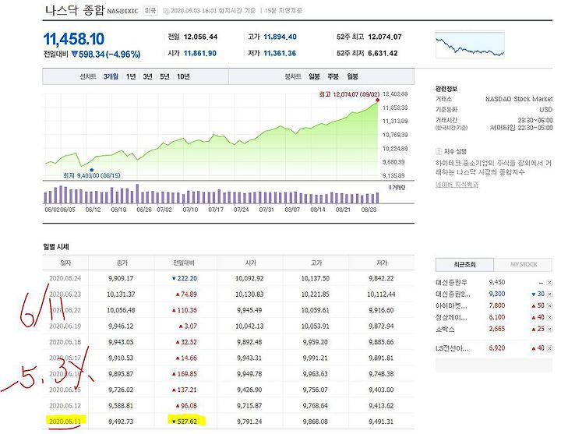Click day low value 11,361.36
This screenshot has height=434, width=561.
[x=280, y=53]
